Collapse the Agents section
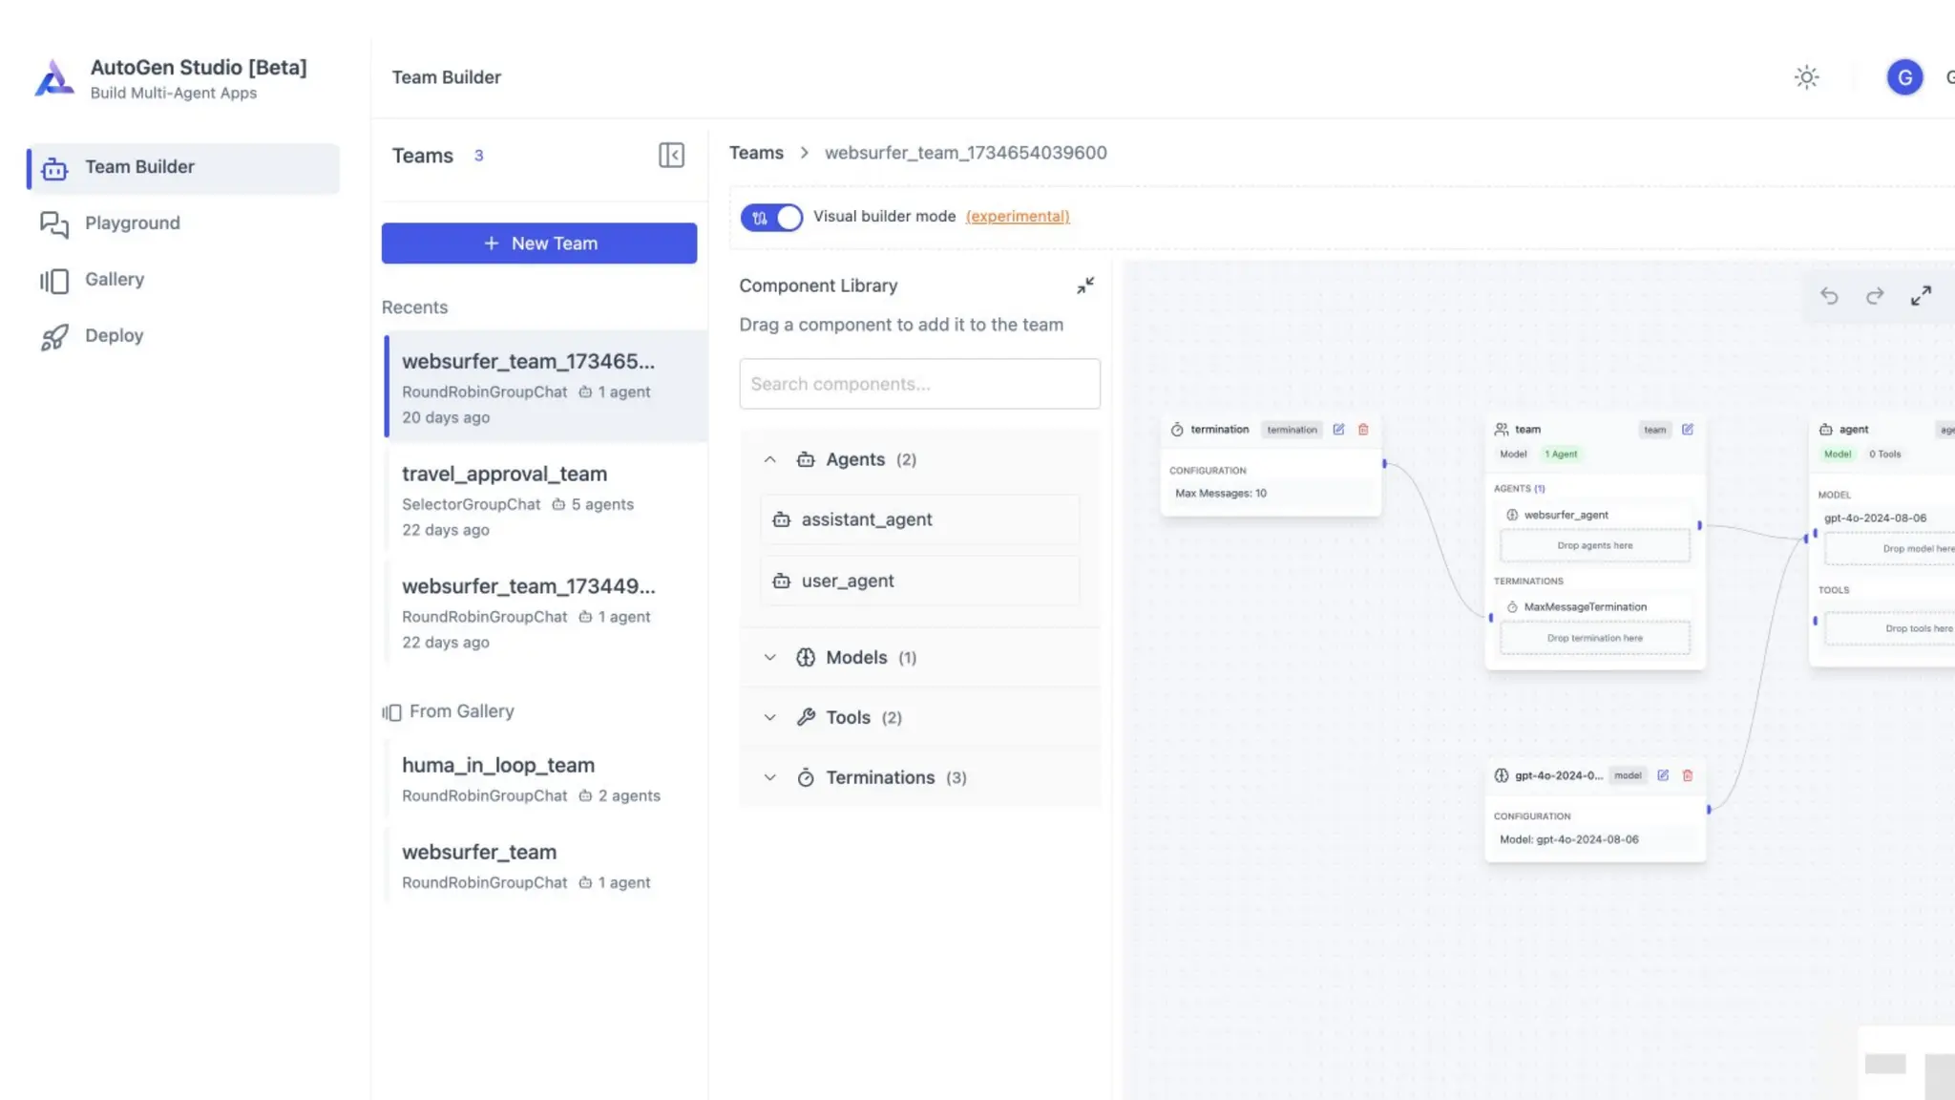The image size is (1955, 1100). (x=770, y=459)
